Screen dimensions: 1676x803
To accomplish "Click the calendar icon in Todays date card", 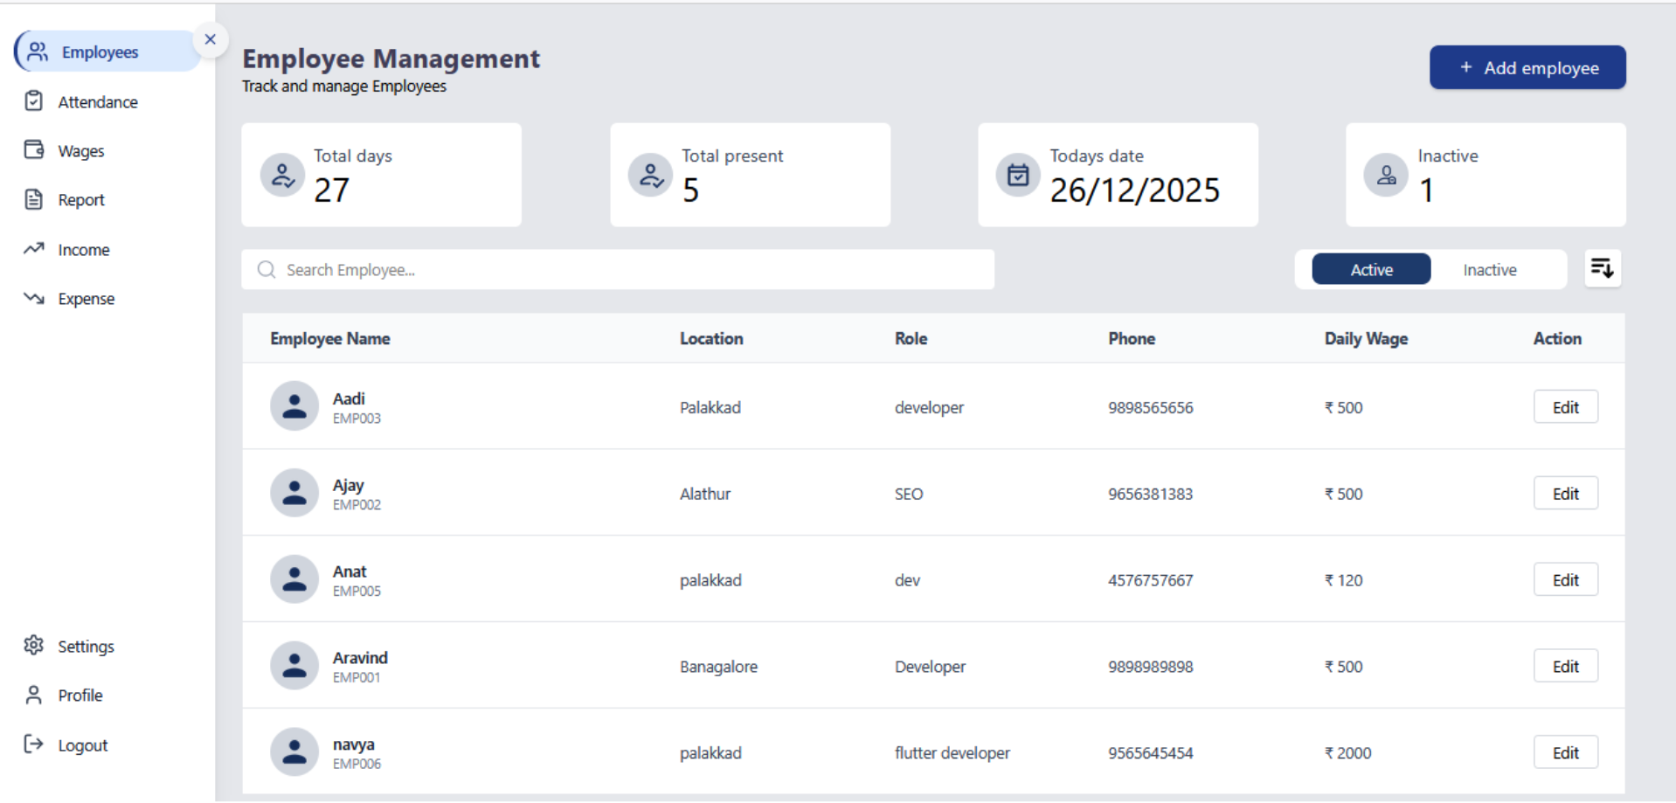I will click(x=1018, y=176).
